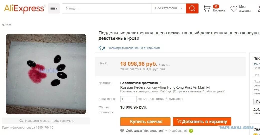Click the orange search magnifier button
260x135 pixels.
pos(192,8)
